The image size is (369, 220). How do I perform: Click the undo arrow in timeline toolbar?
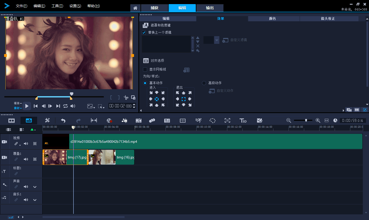(x=63, y=121)
